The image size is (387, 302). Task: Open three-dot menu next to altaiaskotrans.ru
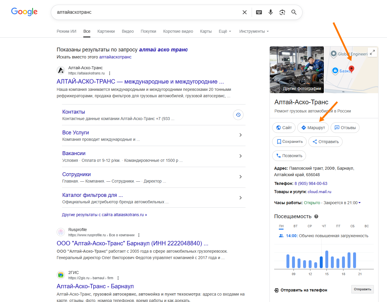[x=110, y=73]
